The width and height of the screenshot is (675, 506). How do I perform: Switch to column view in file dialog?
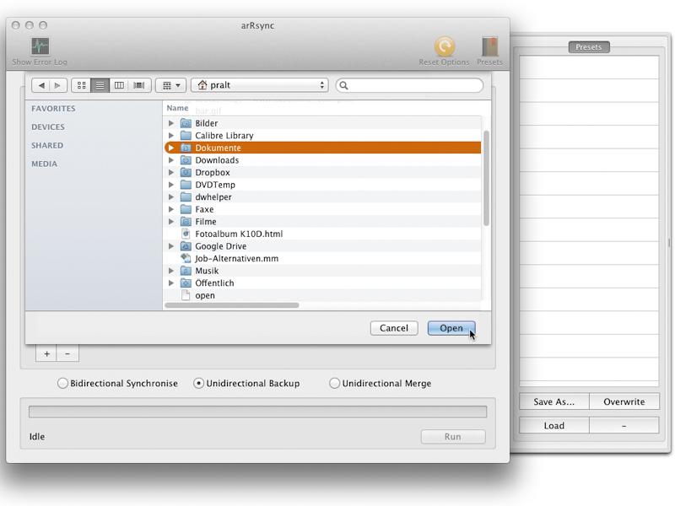119,85
